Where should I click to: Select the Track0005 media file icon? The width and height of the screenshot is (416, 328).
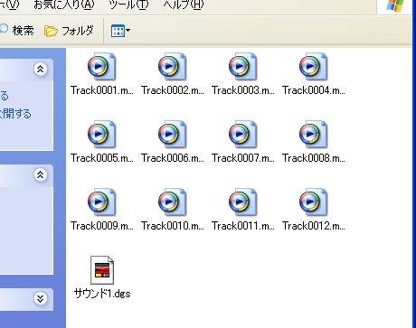pyautogui.click(x=101, y=135)
